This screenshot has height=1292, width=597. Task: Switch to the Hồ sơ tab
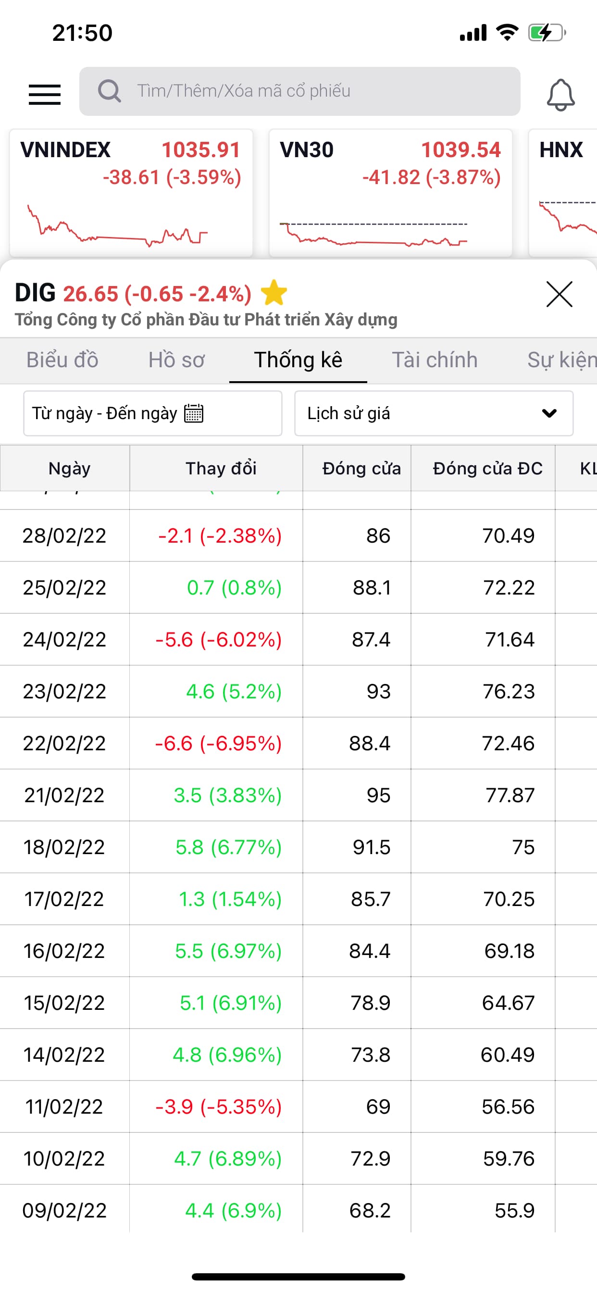coord(176,360)
